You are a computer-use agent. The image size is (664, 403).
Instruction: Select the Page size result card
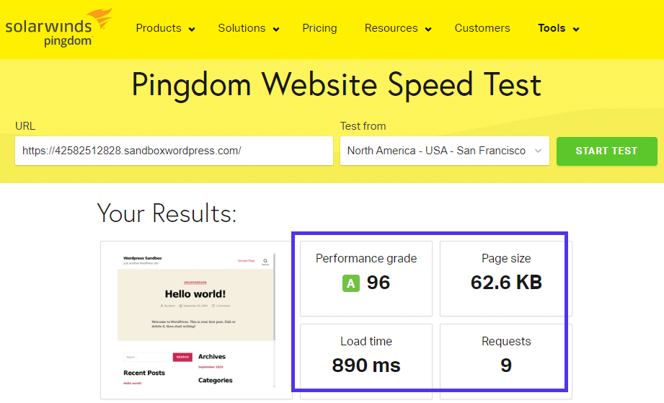click(x=505, y=278)
